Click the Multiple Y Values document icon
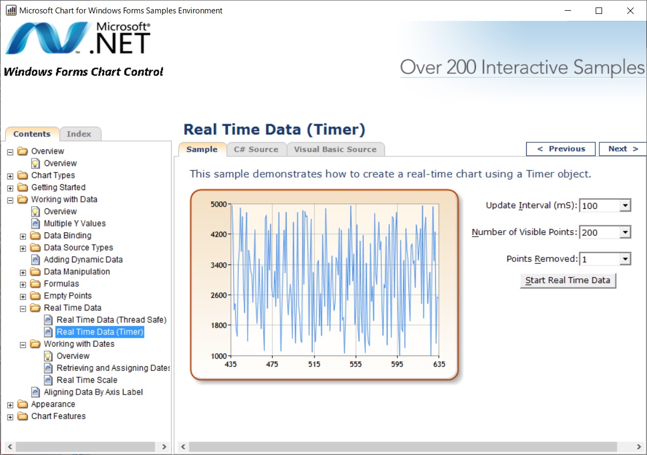647x455 pixels. [35, 224]
